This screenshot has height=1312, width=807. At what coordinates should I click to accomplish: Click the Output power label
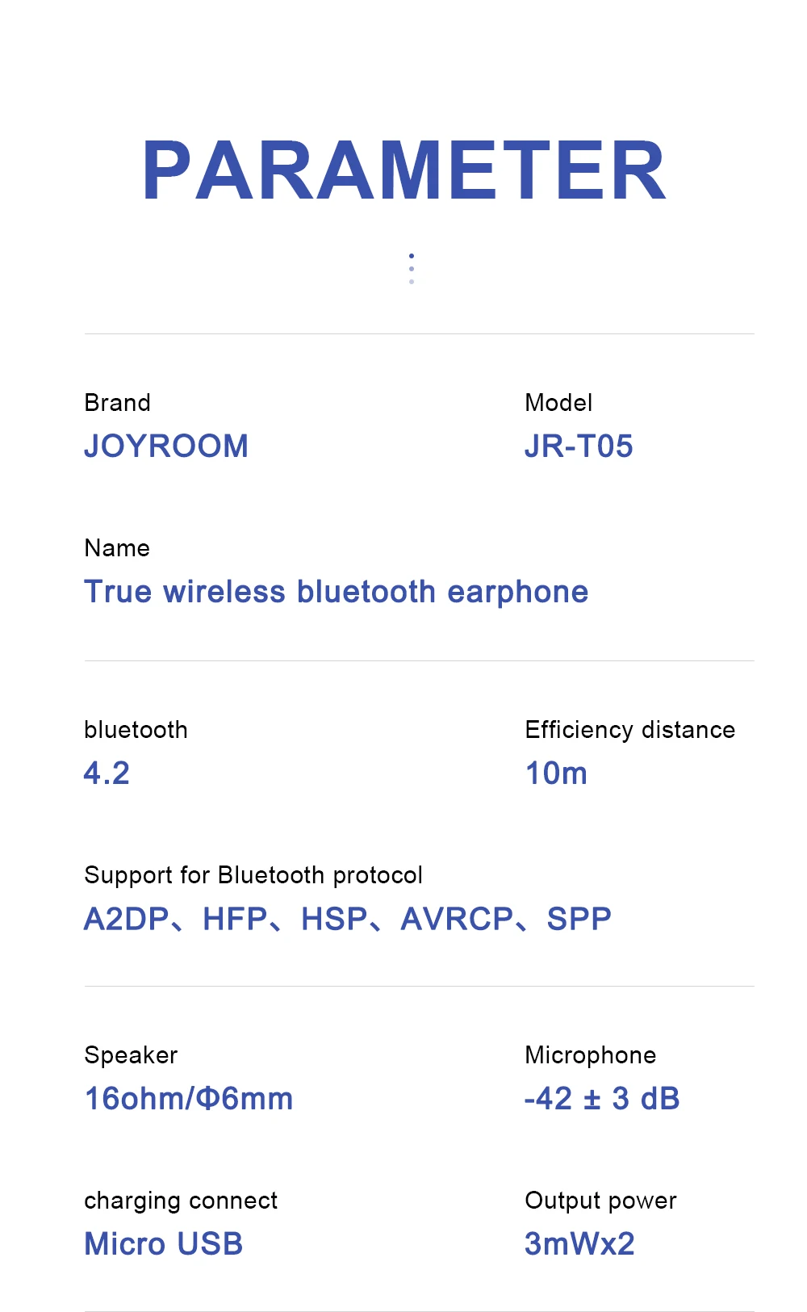[x=600, y=1201]
